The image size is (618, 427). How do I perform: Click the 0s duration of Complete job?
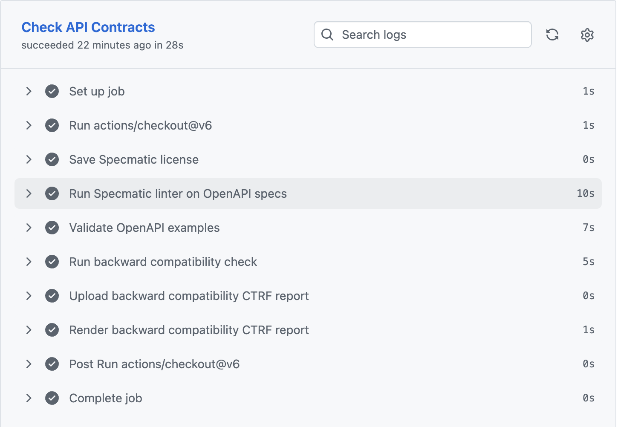click(x=589, y=398)
